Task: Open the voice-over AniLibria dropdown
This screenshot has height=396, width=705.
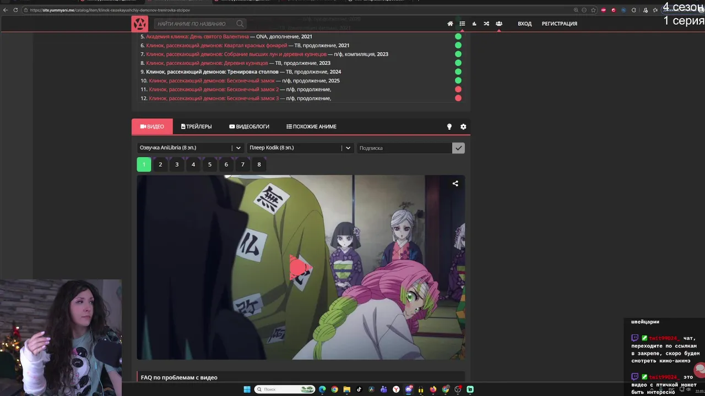Action: [x=190, y=148]
